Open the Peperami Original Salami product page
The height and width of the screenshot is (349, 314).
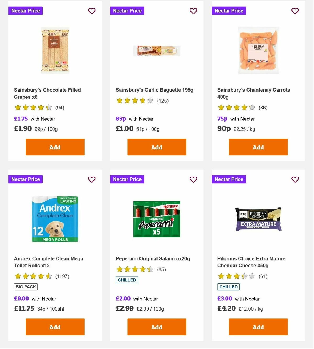click(153, 258)
